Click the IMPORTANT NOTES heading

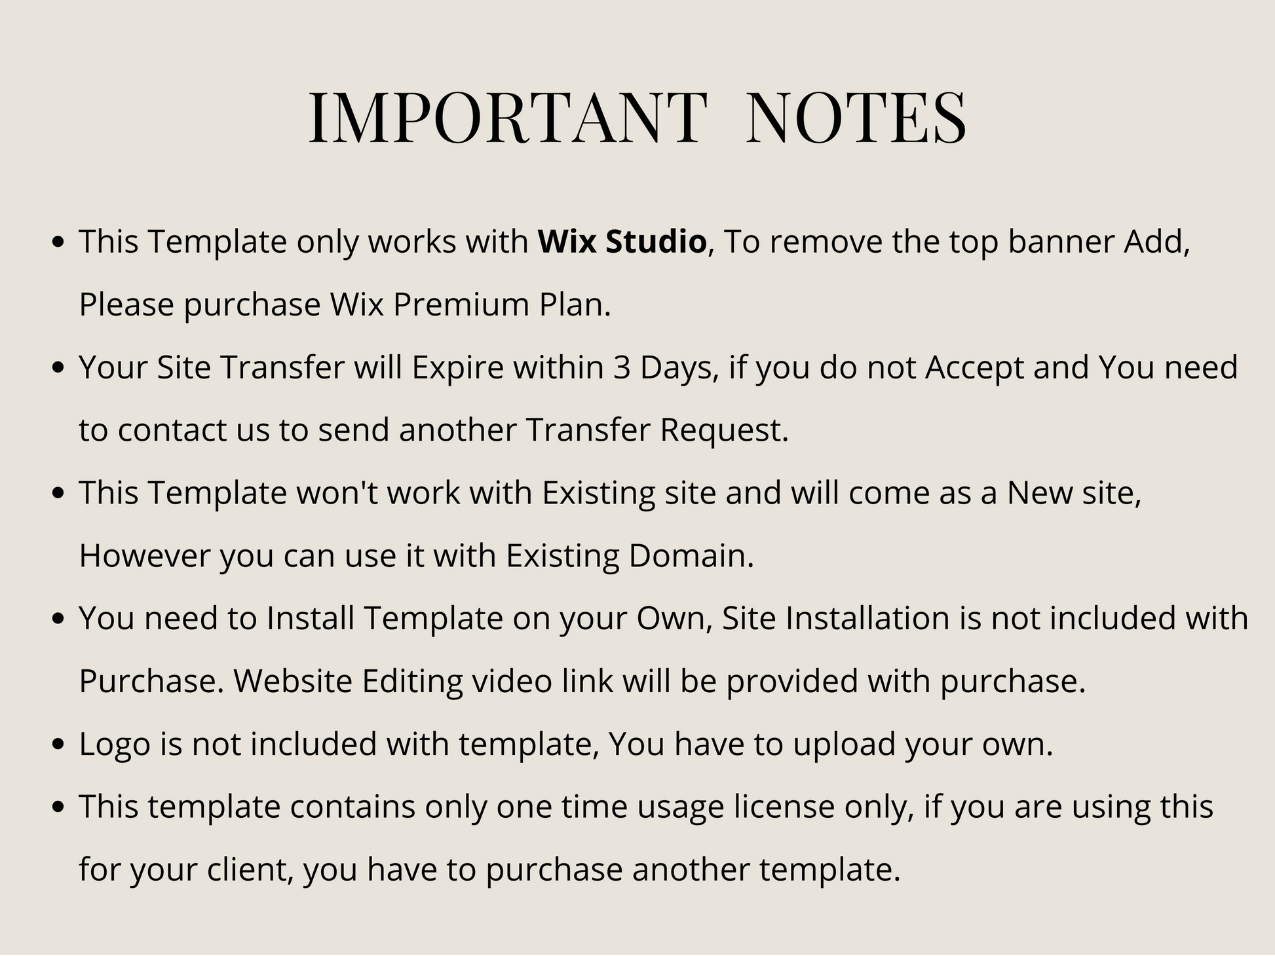pyautogui.click(x=637, y=119)
